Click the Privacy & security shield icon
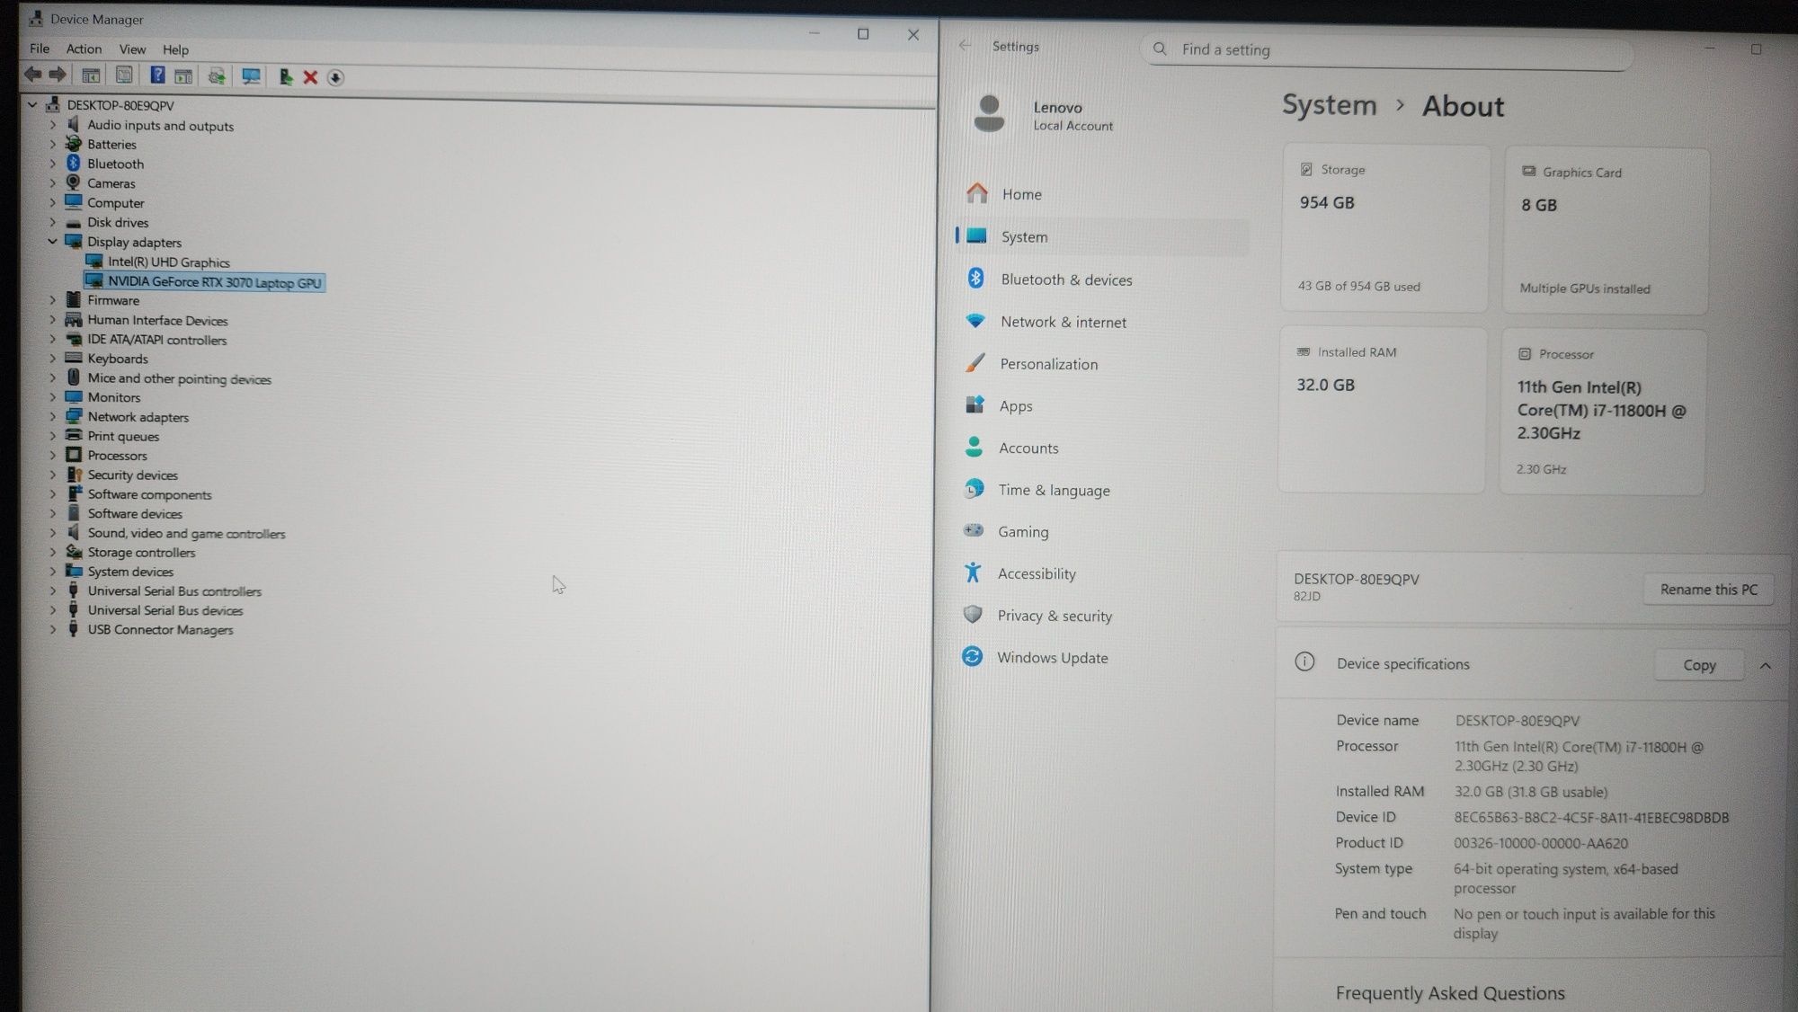Screen dimensions: 1798x1012 [972, 615]
